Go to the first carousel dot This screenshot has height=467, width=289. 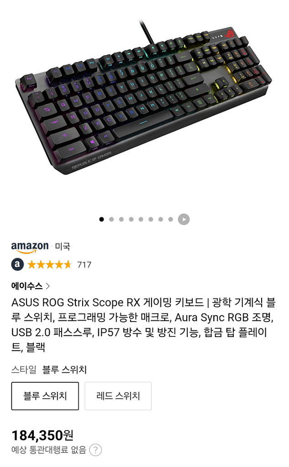(101, 219)
